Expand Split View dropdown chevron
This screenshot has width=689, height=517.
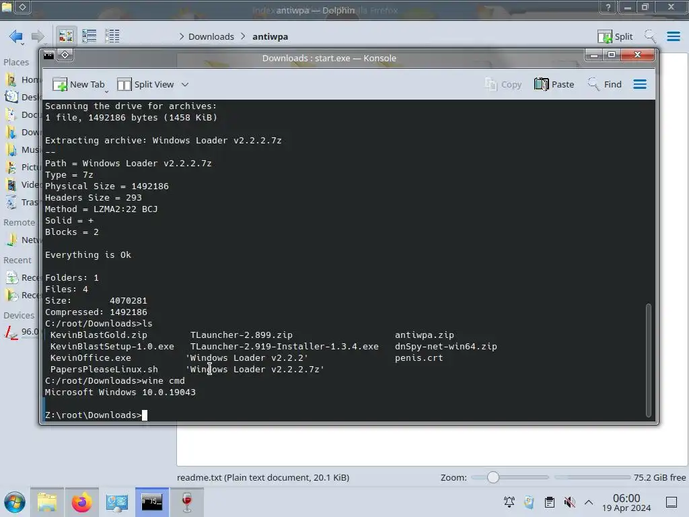tap(185, 84)
